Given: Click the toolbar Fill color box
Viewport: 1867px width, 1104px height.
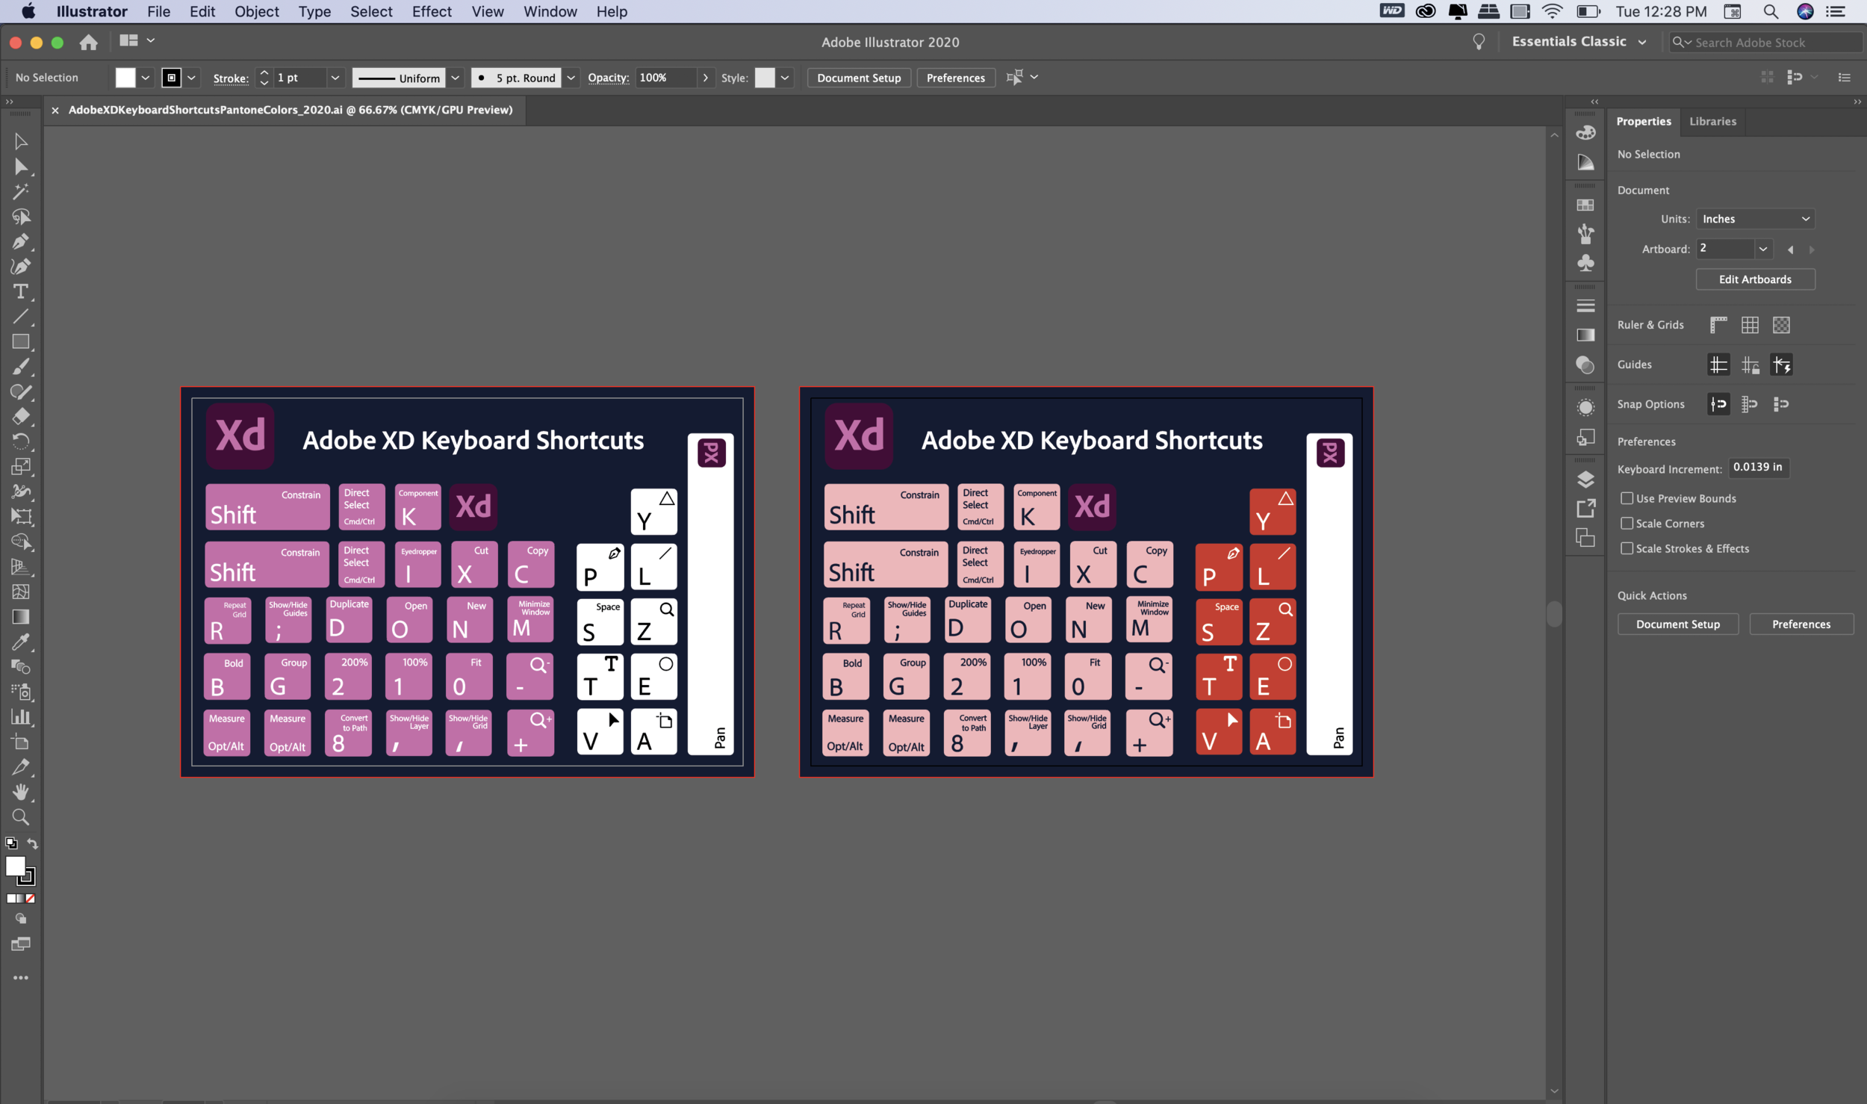Looking at the screenshot, I should [x=15, y=866].
